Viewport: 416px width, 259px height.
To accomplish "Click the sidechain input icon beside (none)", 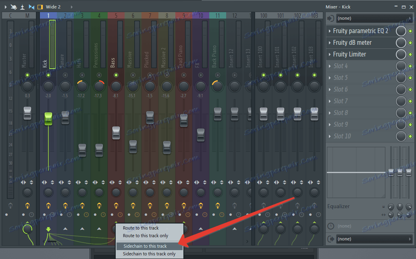I will coord(331,18).
